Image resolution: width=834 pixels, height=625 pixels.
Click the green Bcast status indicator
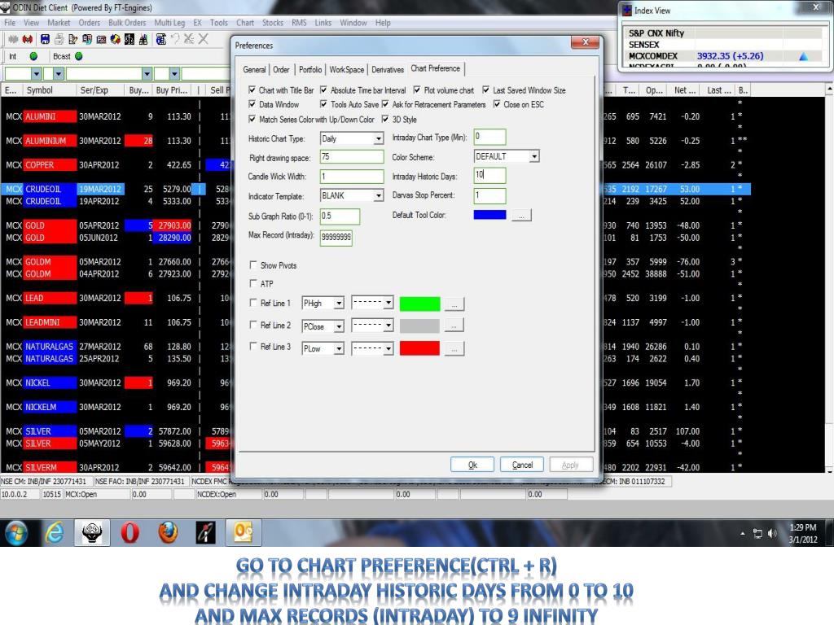pyautogui.click(x=79, y=56)
